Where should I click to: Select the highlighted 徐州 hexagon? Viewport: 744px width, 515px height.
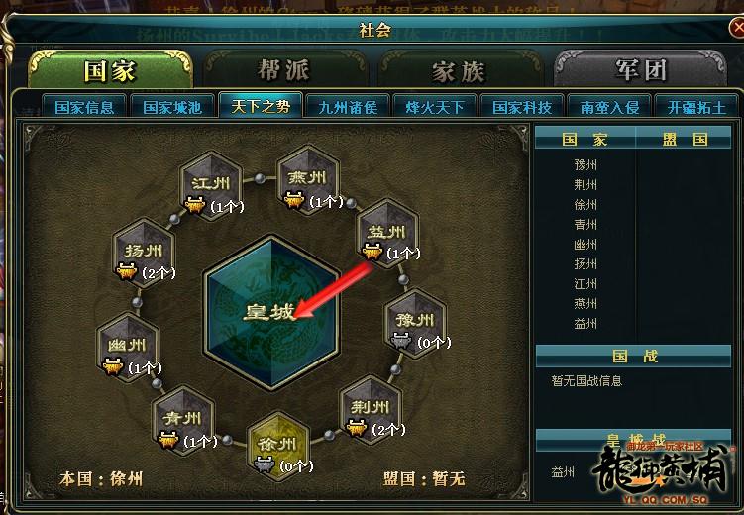click(x=278, y=447)
